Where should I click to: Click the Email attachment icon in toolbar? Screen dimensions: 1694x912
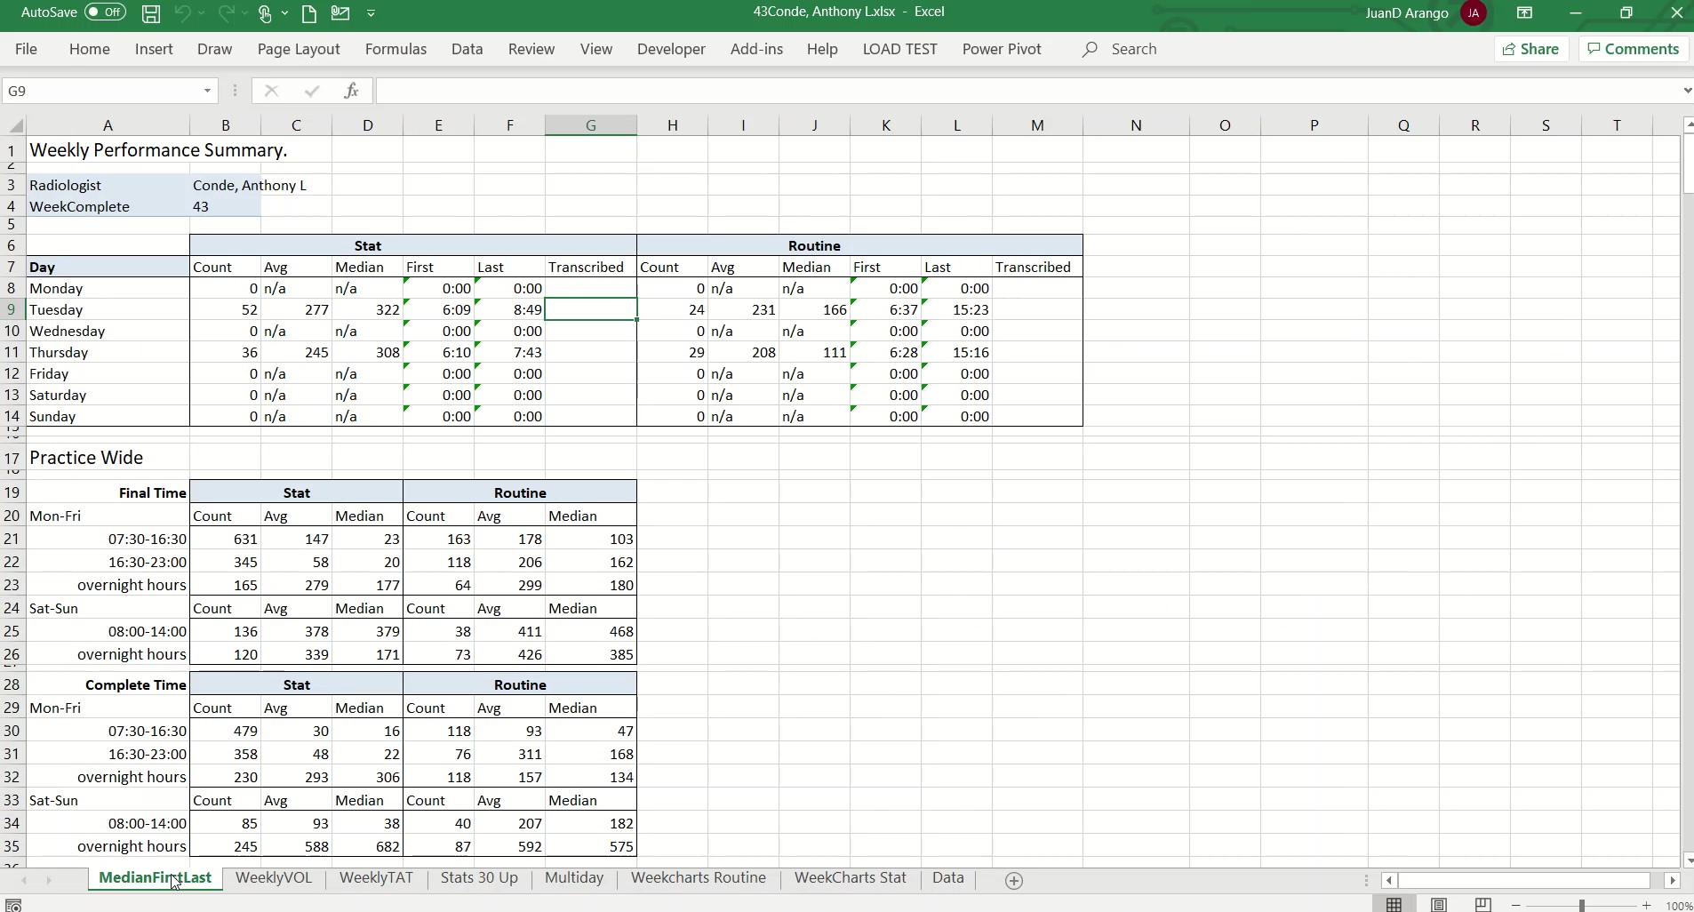click(x=340, y=13)
